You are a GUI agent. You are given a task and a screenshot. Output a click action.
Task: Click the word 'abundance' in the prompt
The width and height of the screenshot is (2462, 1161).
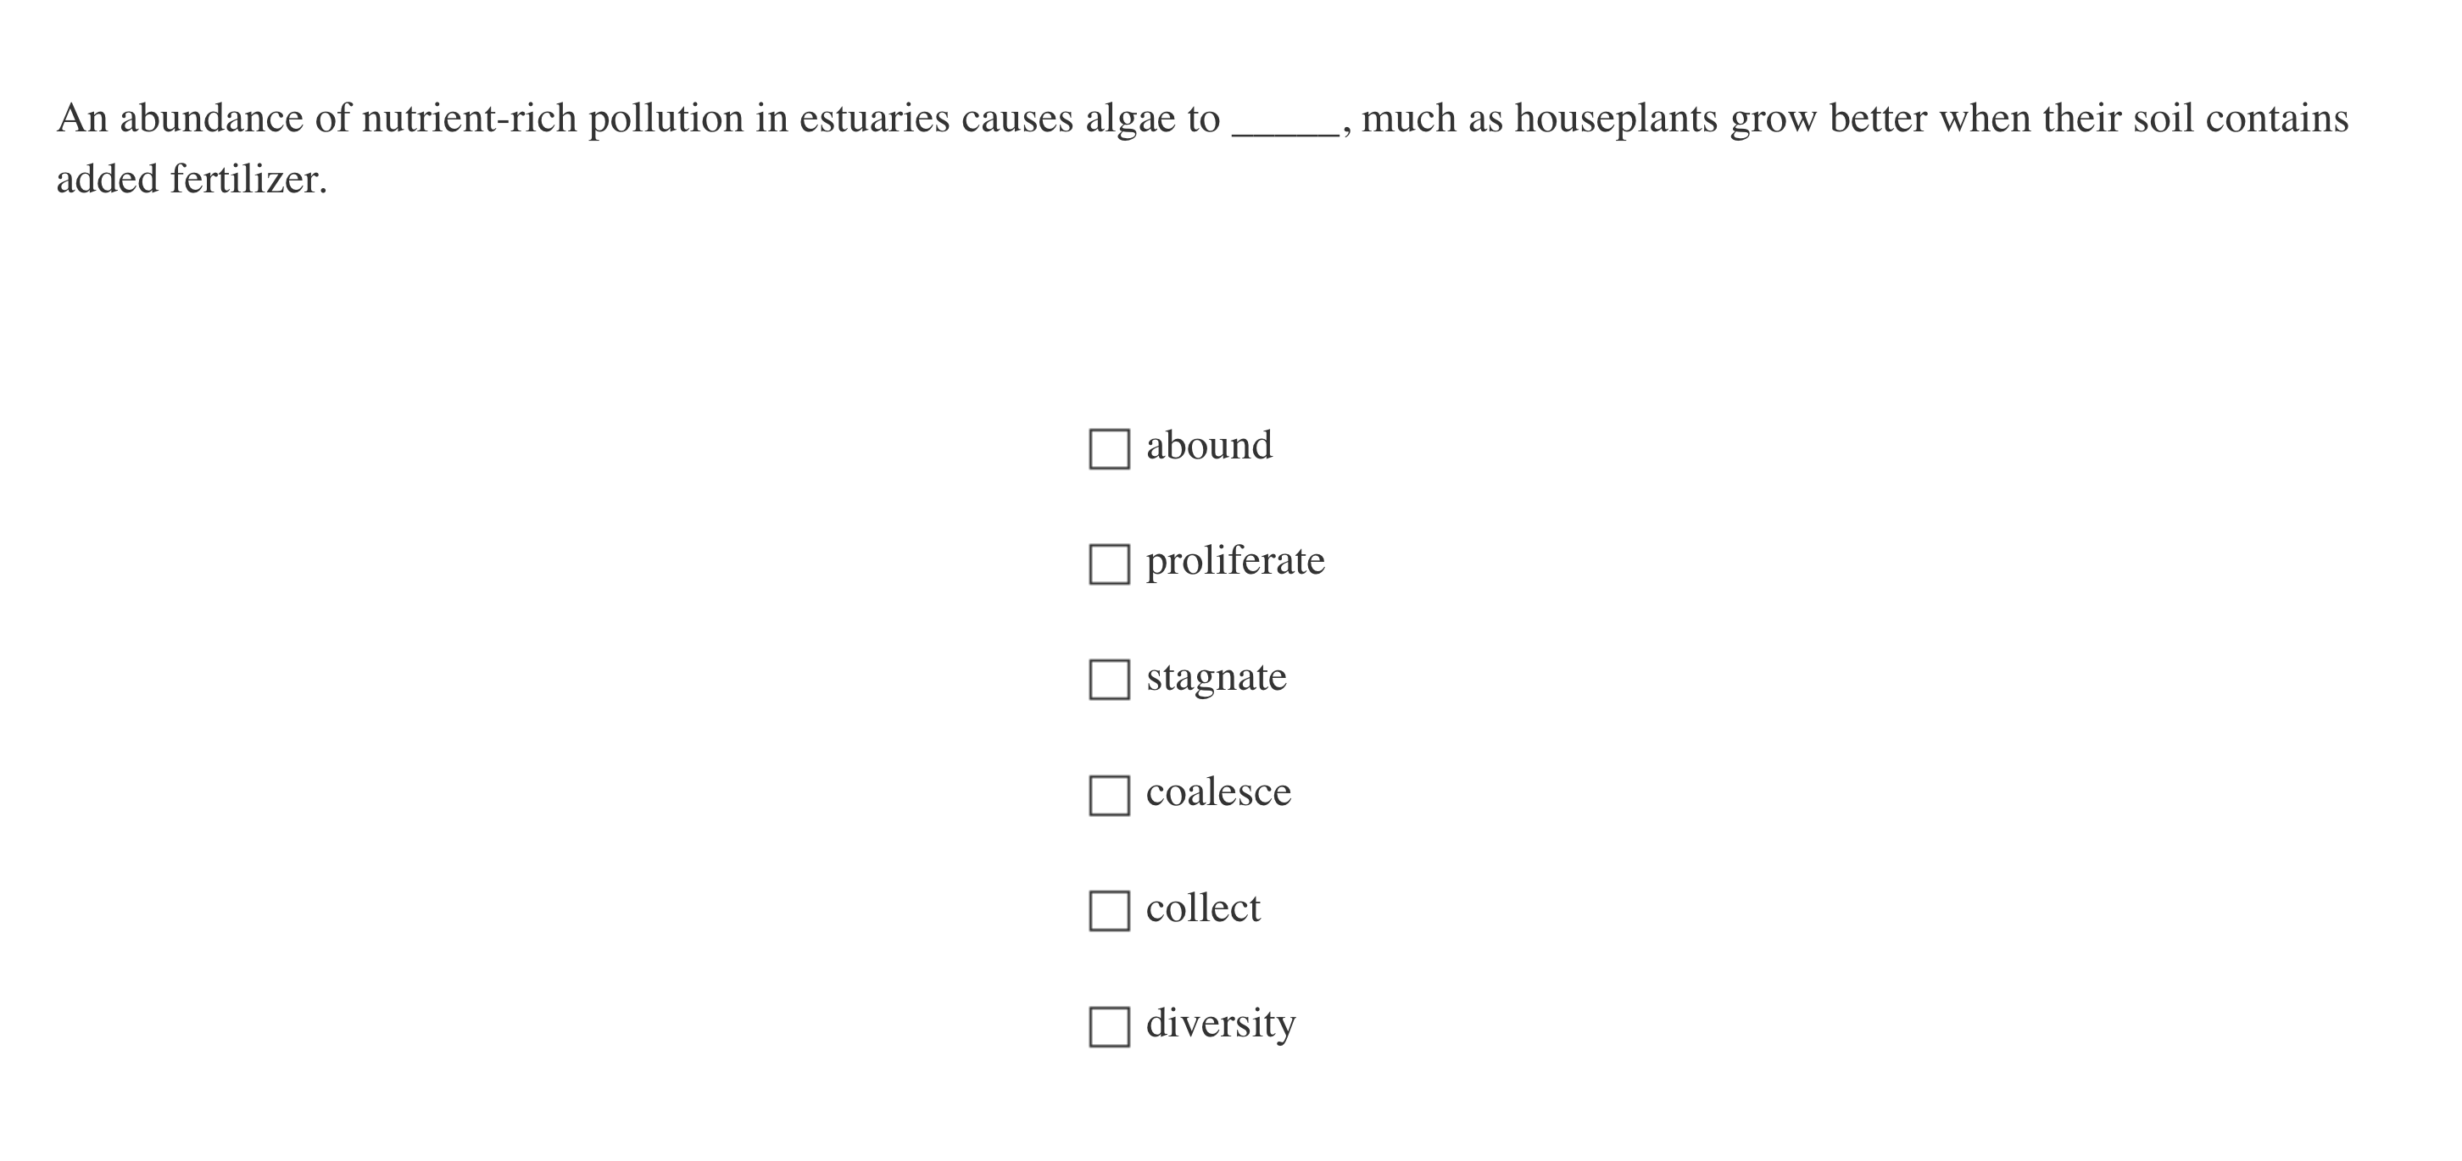tap(211, 119)
